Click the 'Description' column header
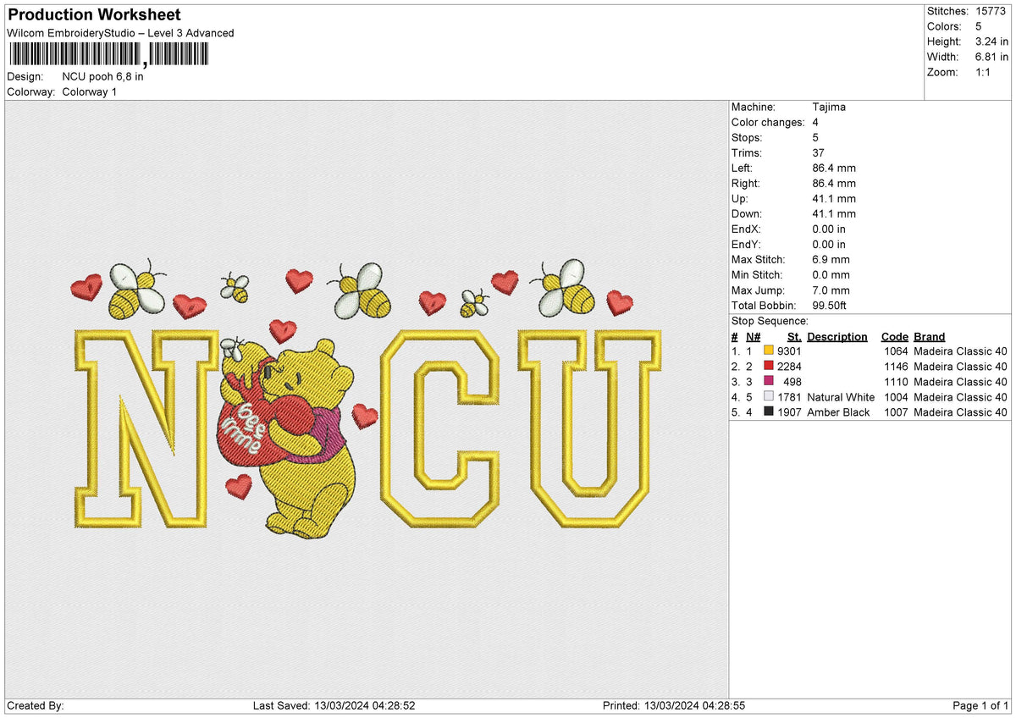The image size is (1016, 718). 837,336
